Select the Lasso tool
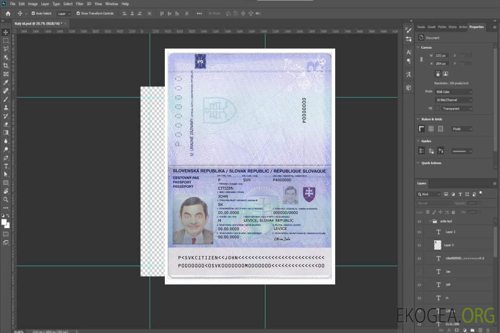 (6, 49)
